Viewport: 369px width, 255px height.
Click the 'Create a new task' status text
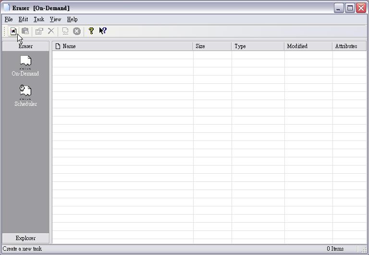pos(22,249)
